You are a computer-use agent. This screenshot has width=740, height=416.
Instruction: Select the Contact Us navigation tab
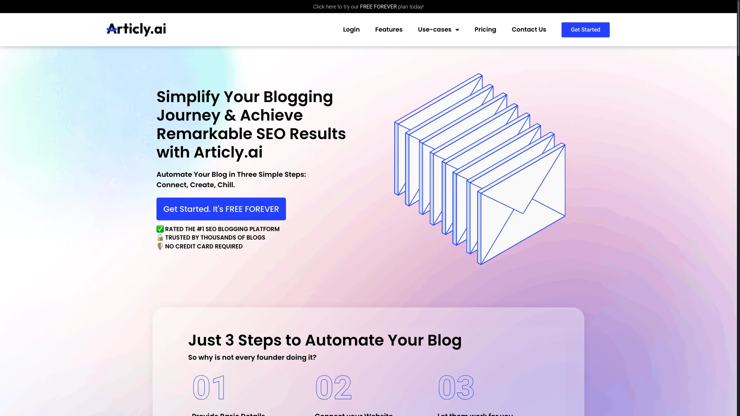(529, 29)
